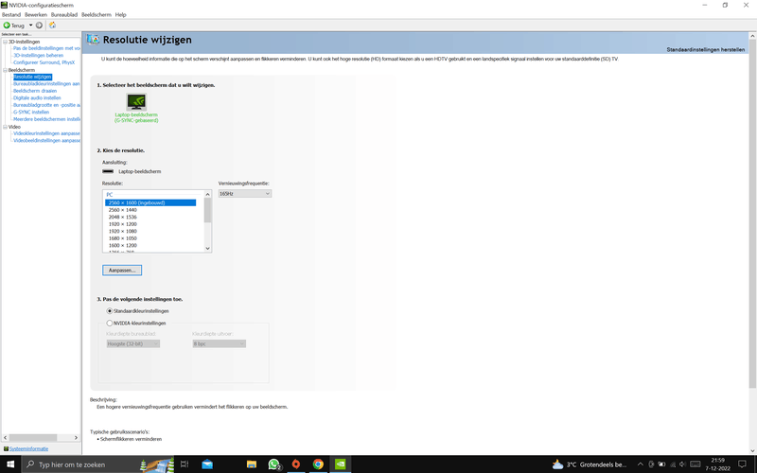Open Digitale audio instellen task
The width and height of the screenshot is (757, 473).
coord(37,98)
